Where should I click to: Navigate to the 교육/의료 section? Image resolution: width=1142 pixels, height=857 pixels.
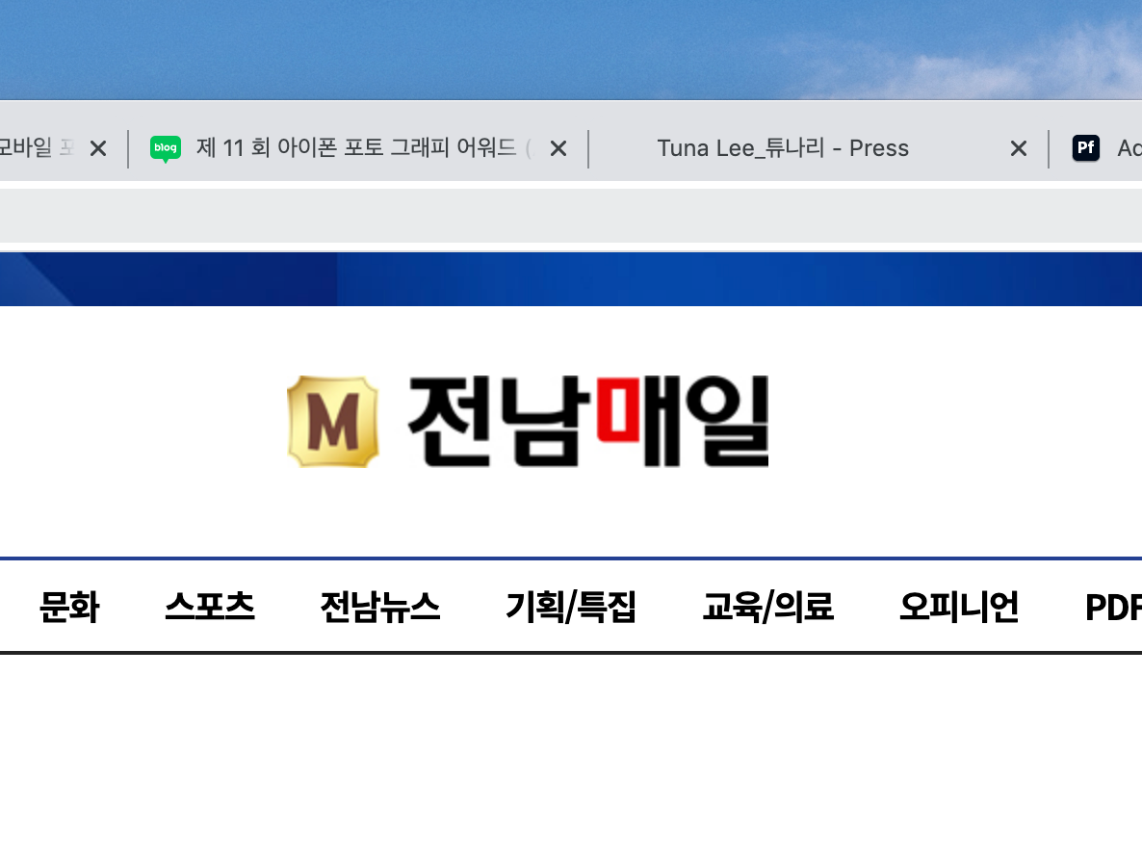[768, 607]
